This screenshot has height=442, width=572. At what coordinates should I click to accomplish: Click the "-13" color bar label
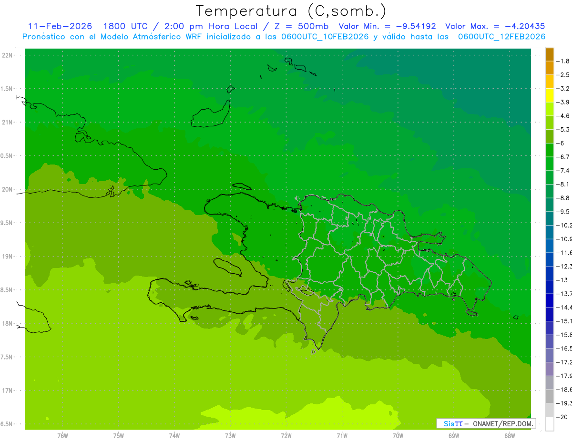[x=562, y=280]
